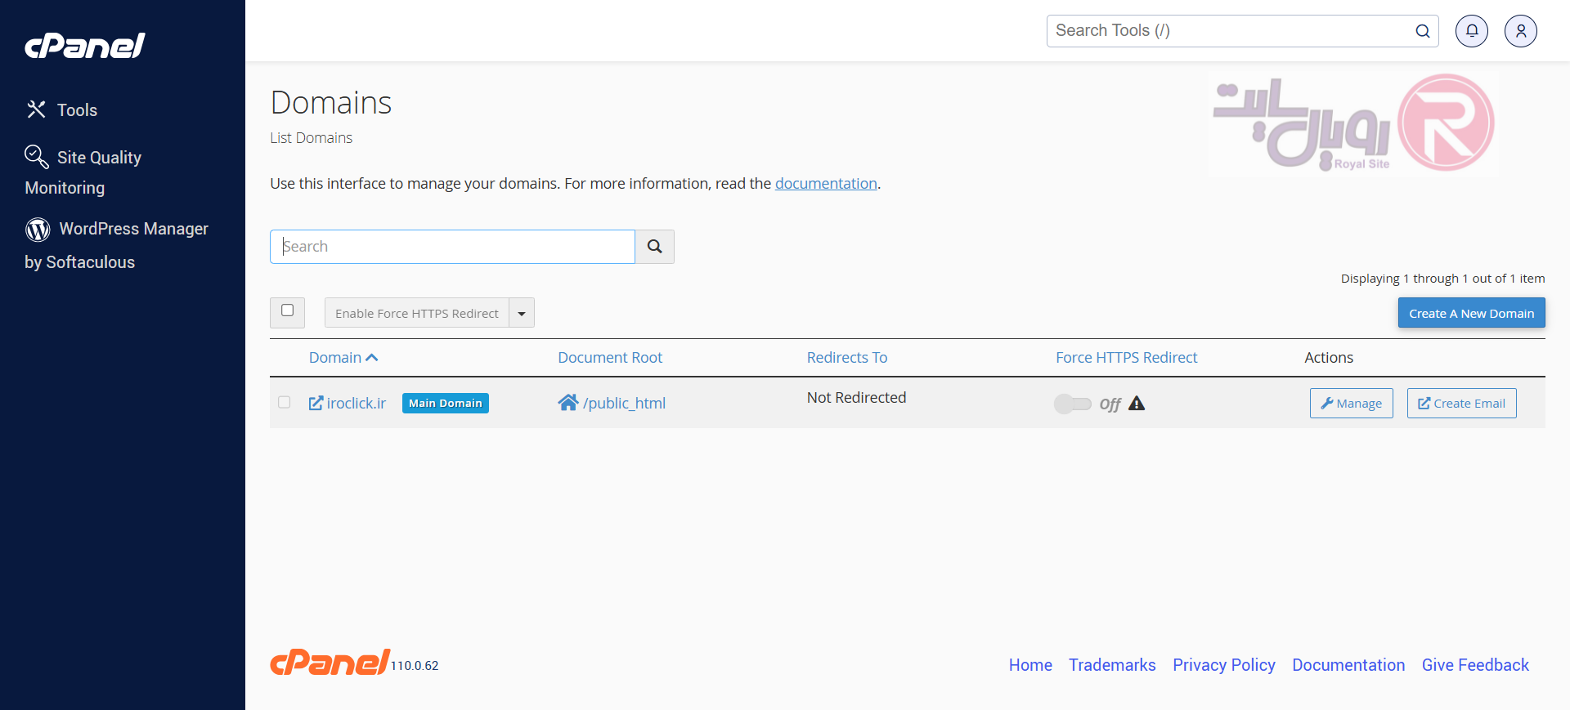Click the magnifier icon in Search Tools
The height and width of the screenshot is (710, 1570).
1422,31
